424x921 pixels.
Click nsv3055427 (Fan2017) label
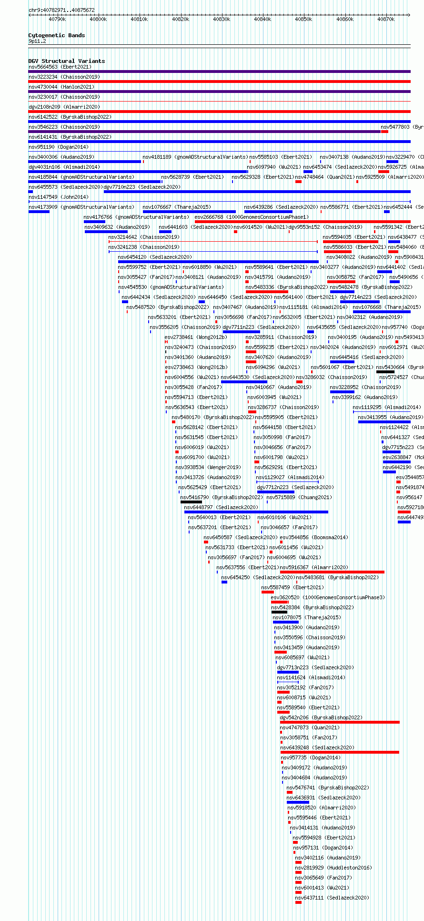[x=146, y=277]
